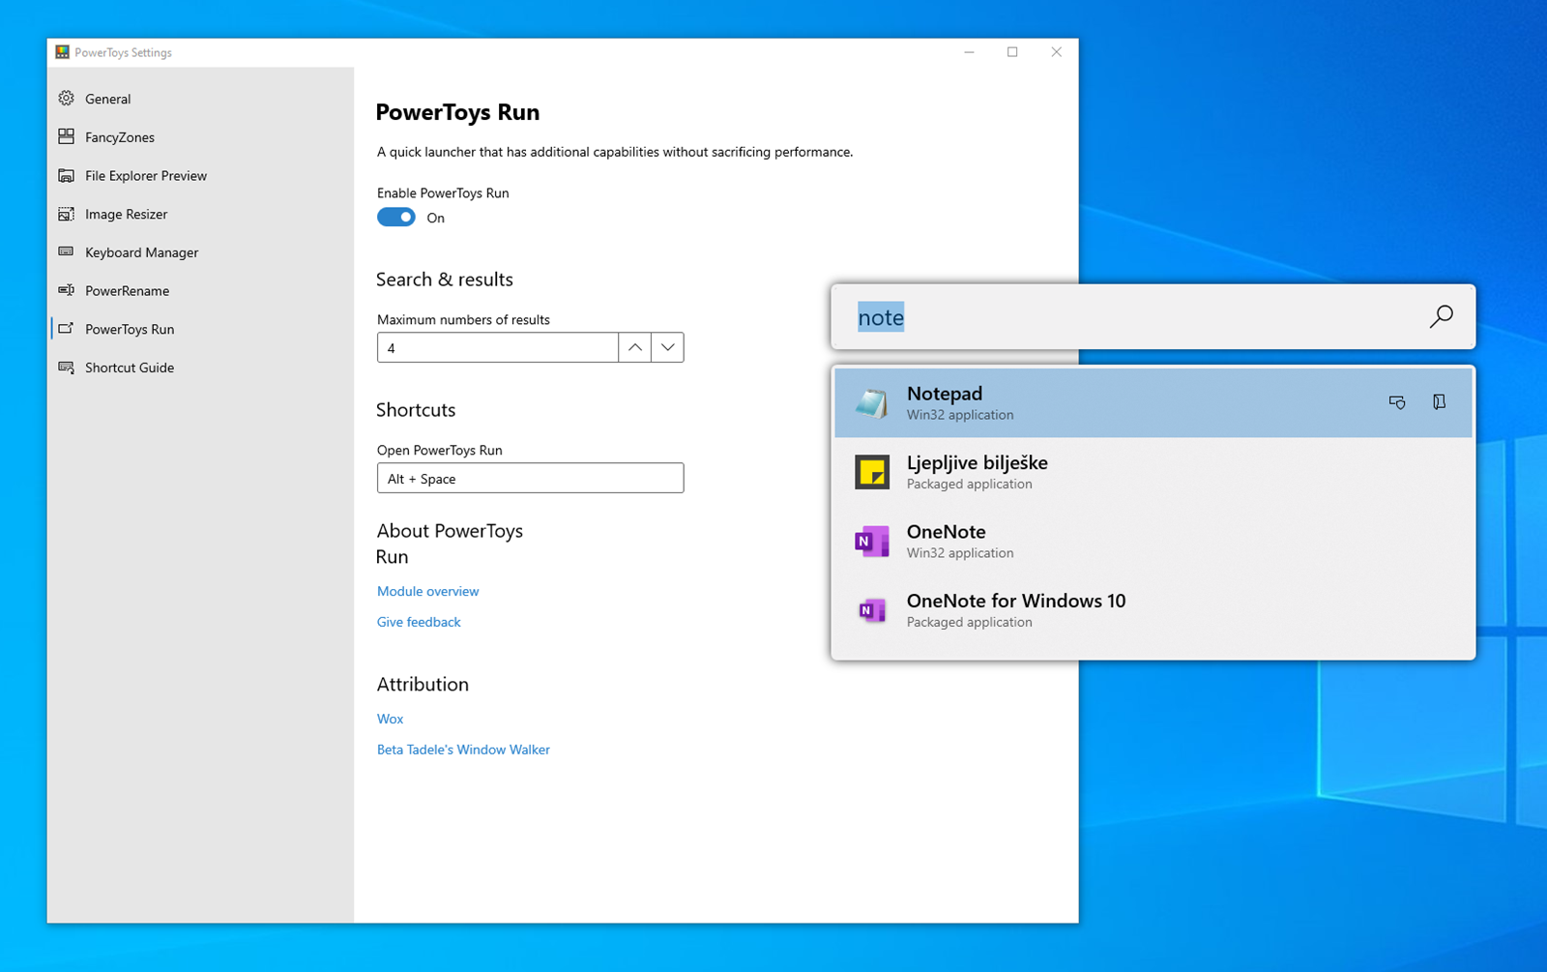
Task: Run Notepad as administrator shield icon
Action: pyautogui.click(x=1397, y=402)
